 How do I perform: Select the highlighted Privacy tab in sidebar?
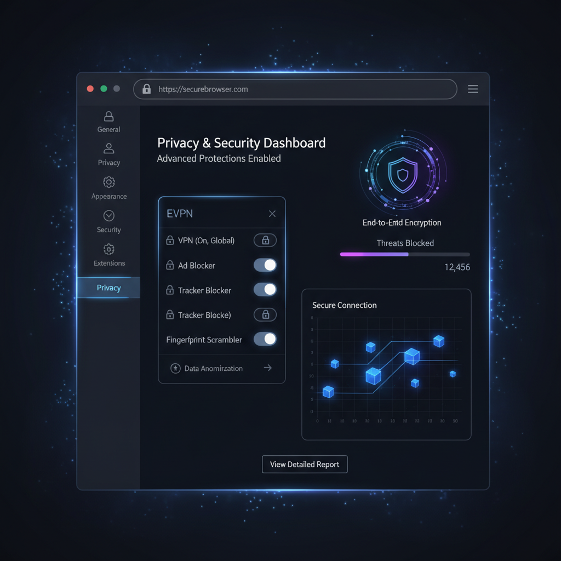coord(108,288)
